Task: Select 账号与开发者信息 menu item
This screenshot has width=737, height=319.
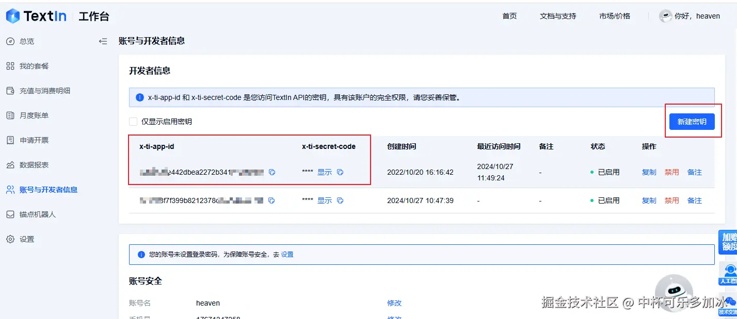Action: 49,190
